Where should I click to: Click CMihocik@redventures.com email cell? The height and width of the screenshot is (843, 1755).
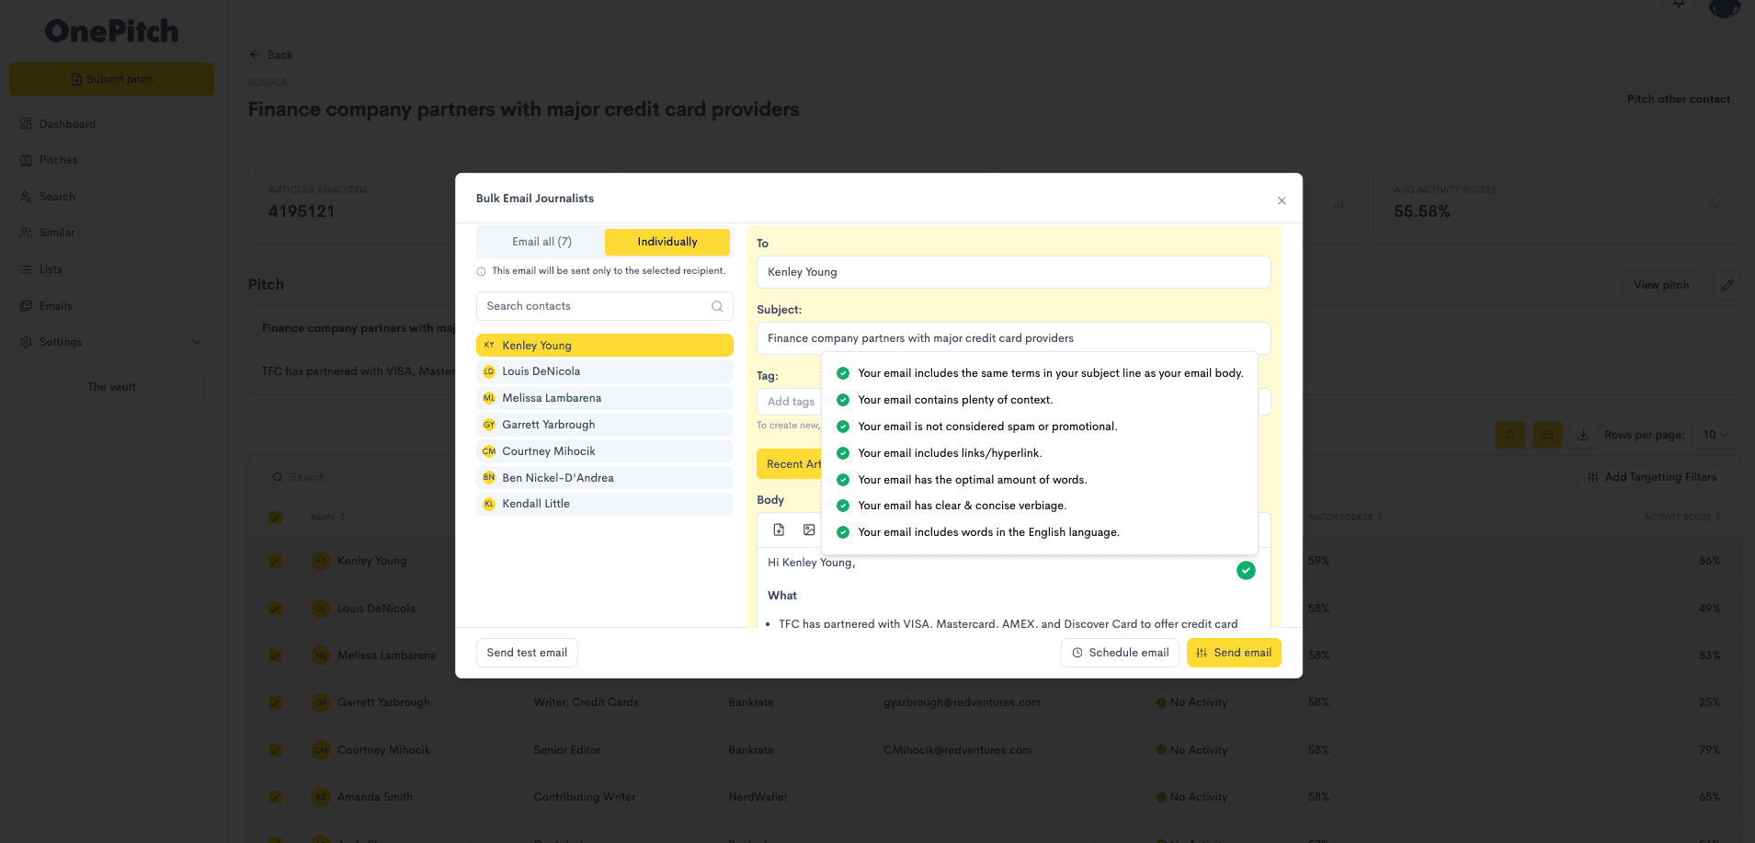click(957, 750)
